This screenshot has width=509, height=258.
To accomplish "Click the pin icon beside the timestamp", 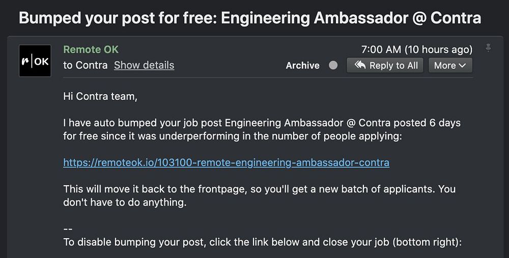I will click(489, 48).
